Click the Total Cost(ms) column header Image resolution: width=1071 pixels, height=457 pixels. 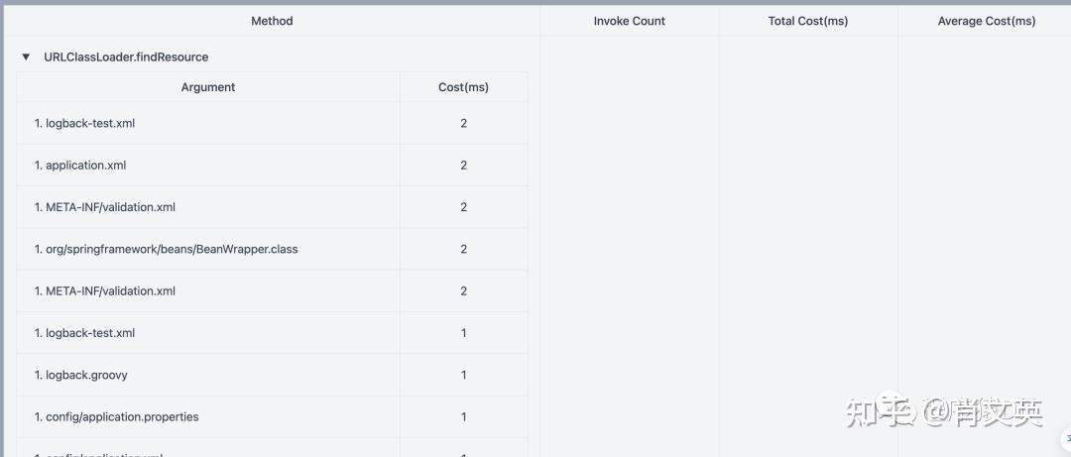(807, 21)
